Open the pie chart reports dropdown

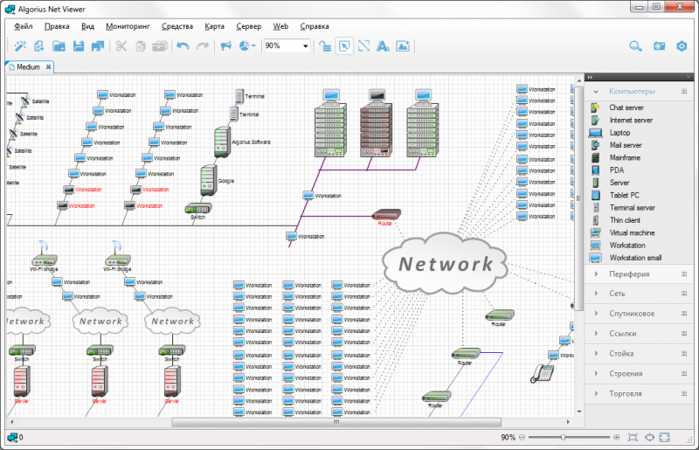tap(247, 46)
